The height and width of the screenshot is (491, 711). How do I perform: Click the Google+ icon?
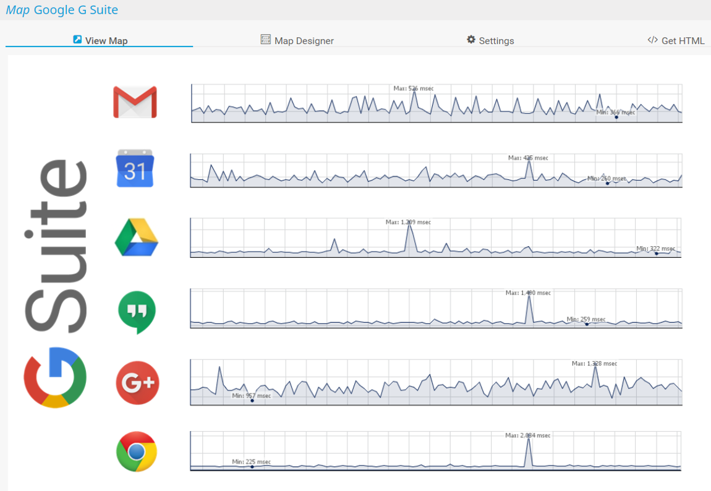pos(137,383)
